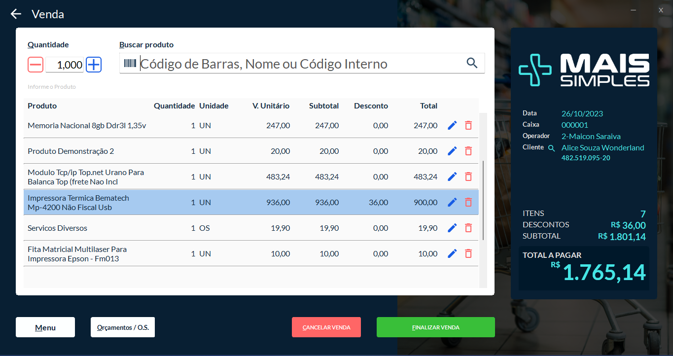This screenshot has width=673, height=356.
Task: Remove the Servicos Diversos row
Action: coord(468,228)
